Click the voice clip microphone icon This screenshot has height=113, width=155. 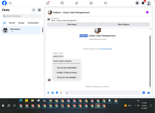coord(48,93)
